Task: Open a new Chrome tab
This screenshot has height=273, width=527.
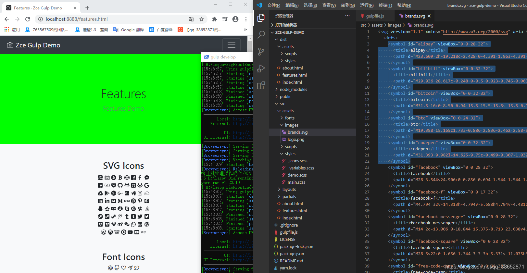Action: point(87,8)
